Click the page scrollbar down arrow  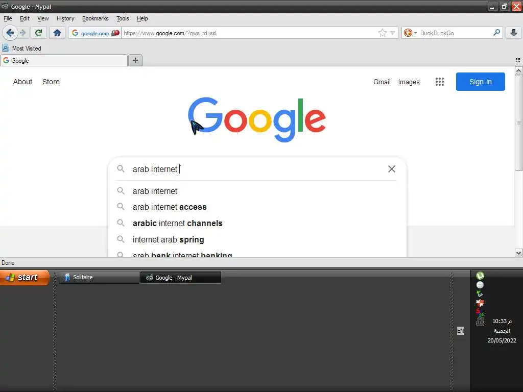(x=518, y=253)
